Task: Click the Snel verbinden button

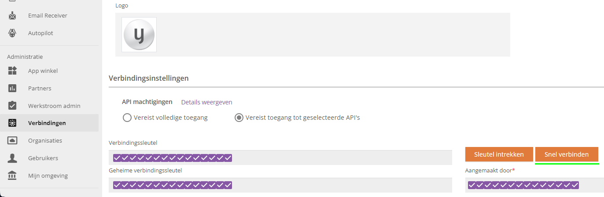Action: pos(567,154)
